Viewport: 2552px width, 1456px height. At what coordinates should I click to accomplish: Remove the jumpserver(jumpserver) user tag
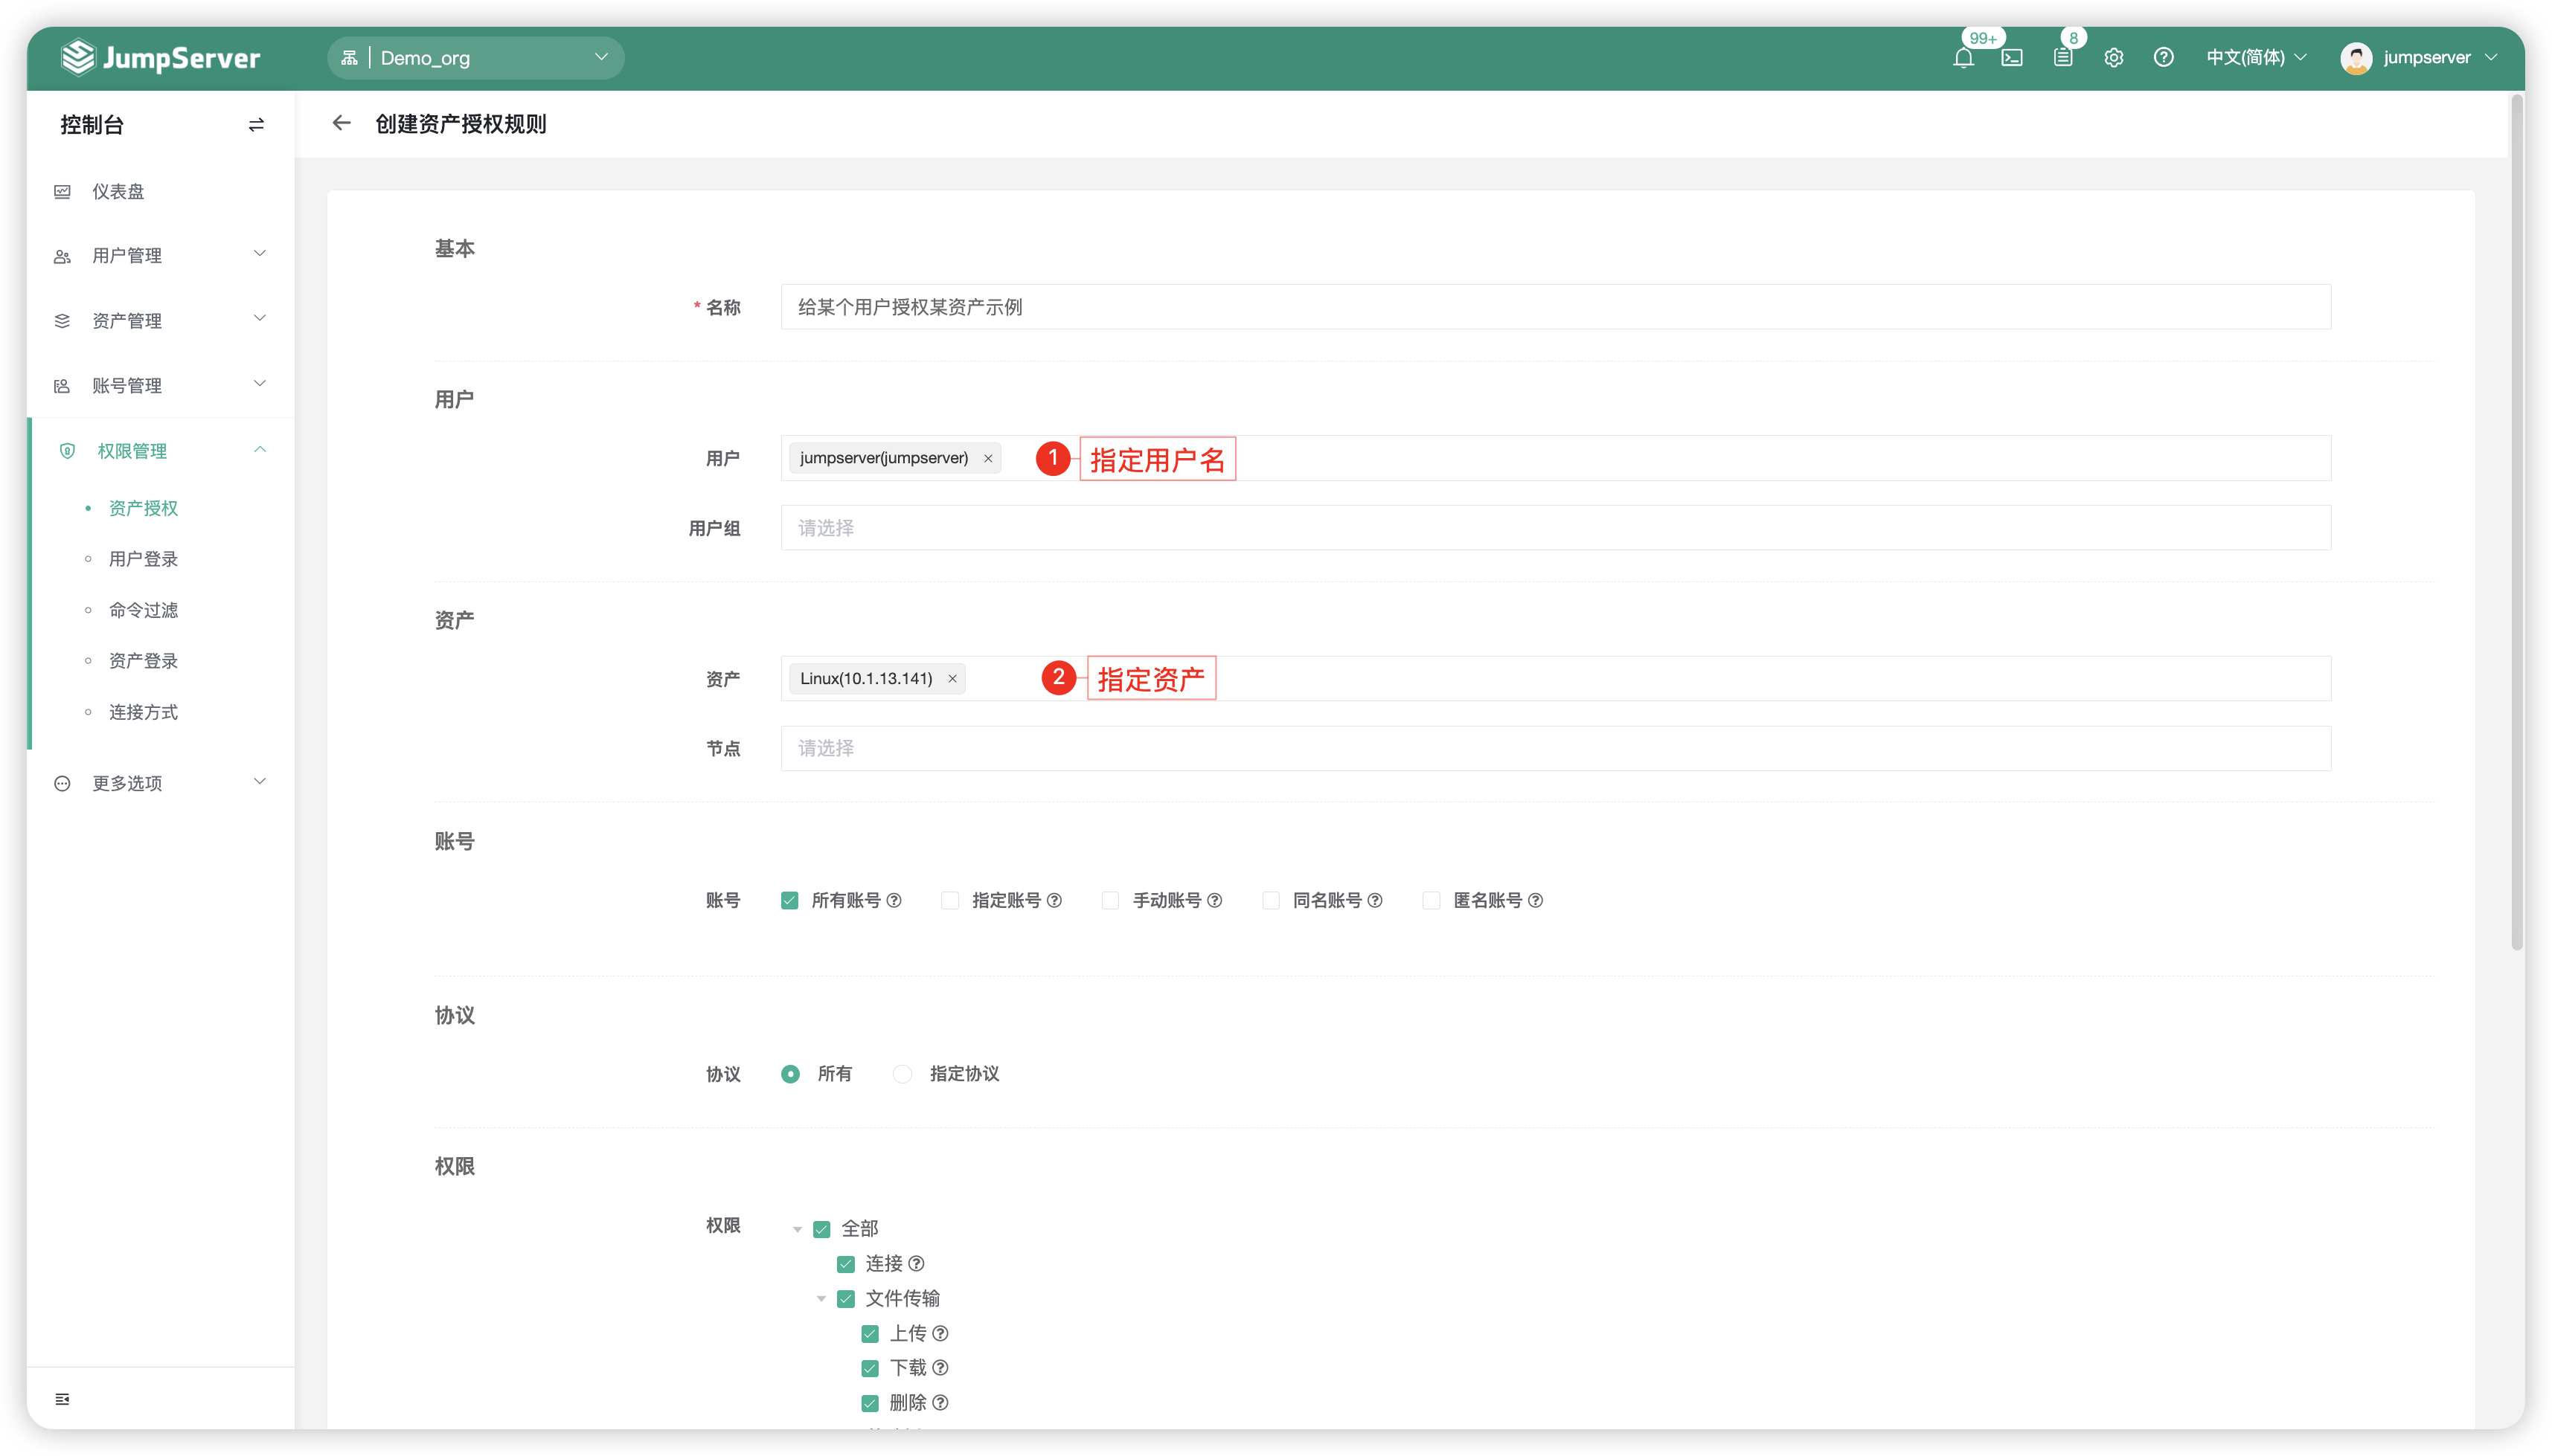(x=987, y=458)
